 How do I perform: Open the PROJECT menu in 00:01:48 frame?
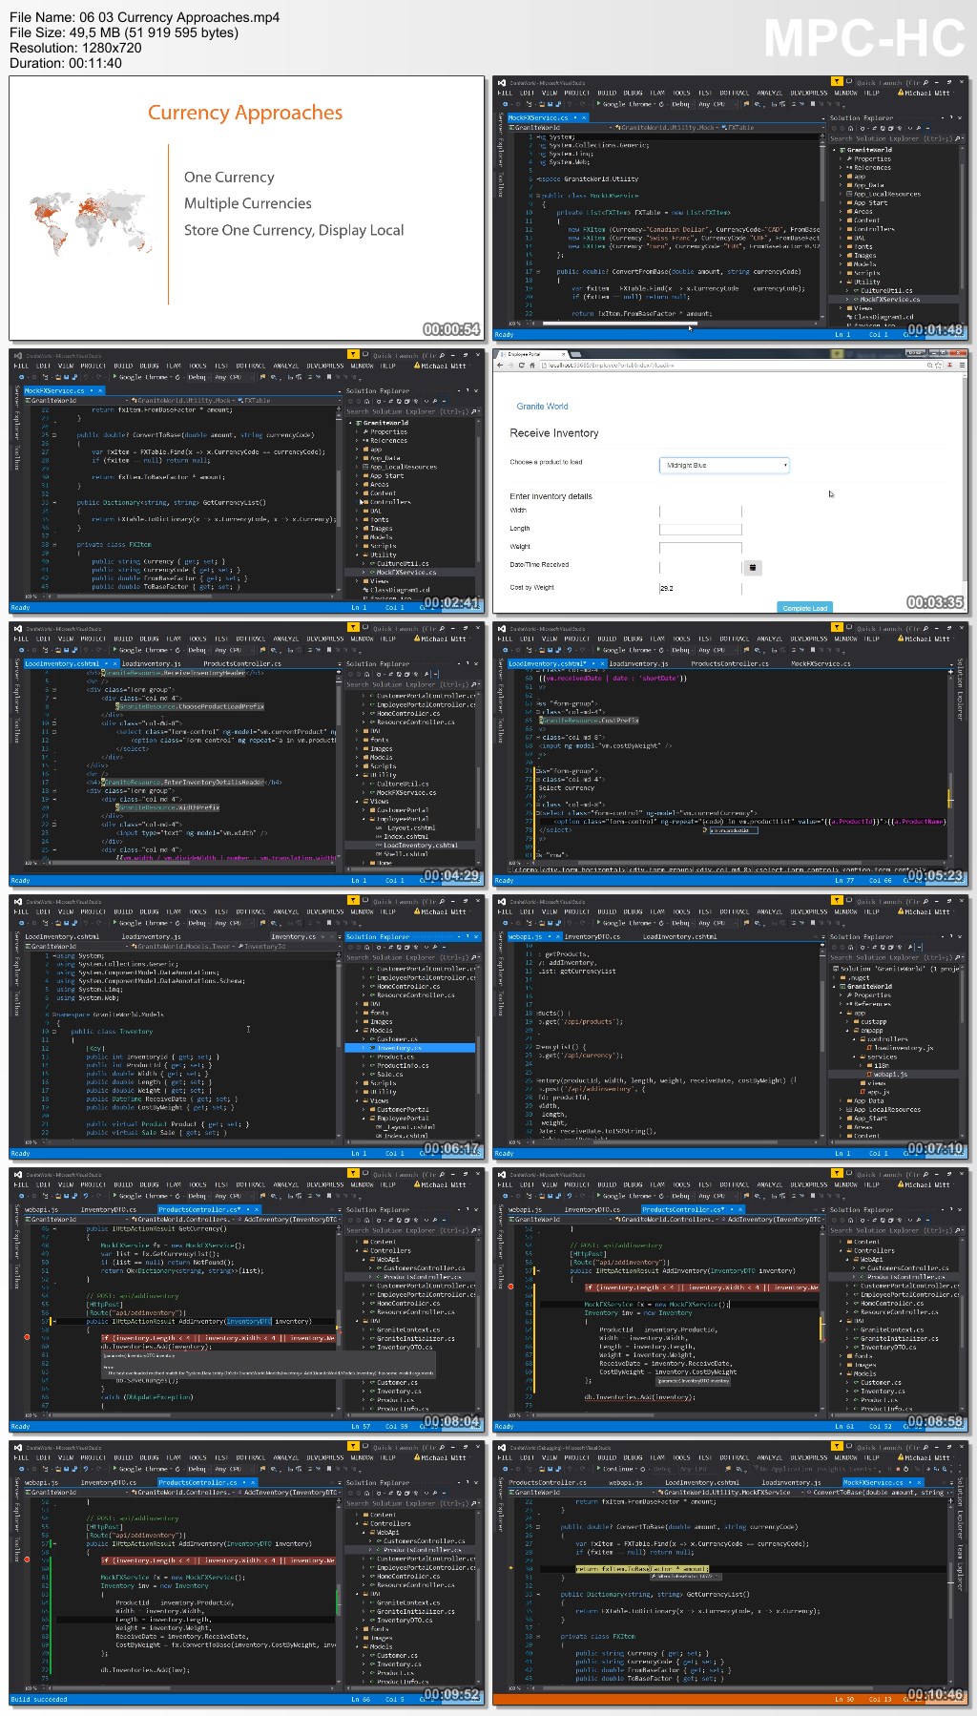click(576, 93)
